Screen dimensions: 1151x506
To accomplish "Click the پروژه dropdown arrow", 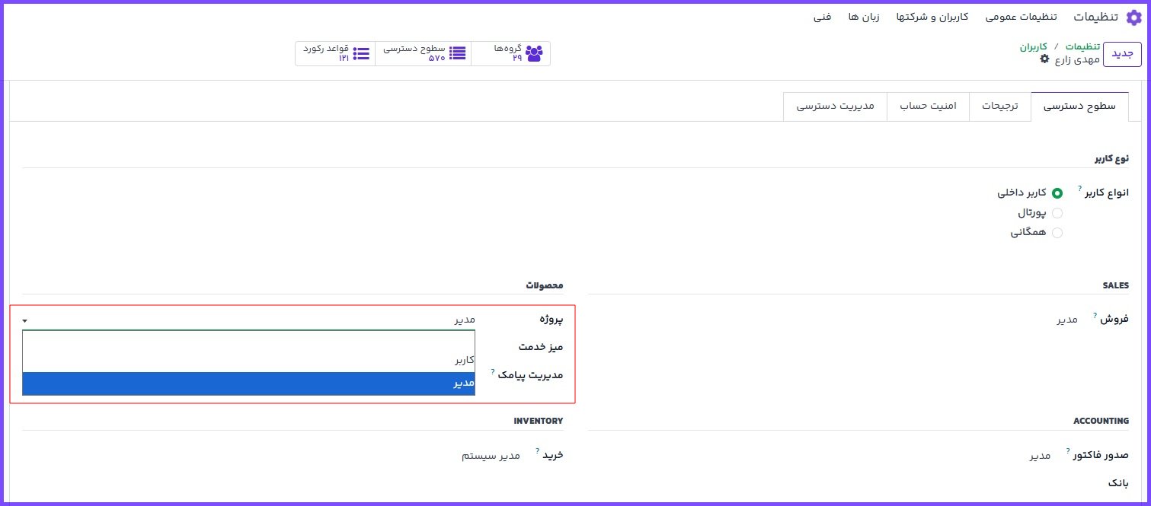I will pyautogui.click(x=25, y=321).
